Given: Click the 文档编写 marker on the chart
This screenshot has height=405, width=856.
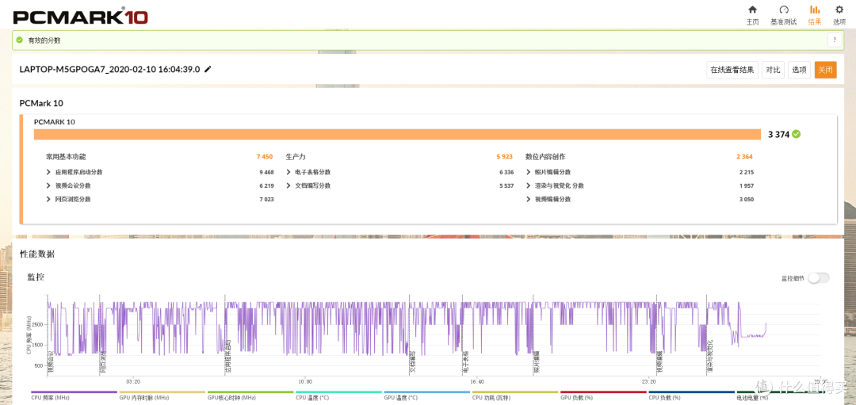Looking at the screenshot, I should pyautogui.click(x=412, y=363).
